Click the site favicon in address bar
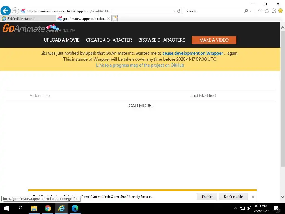Screen dimensions: 285x214 coord(23,11)
